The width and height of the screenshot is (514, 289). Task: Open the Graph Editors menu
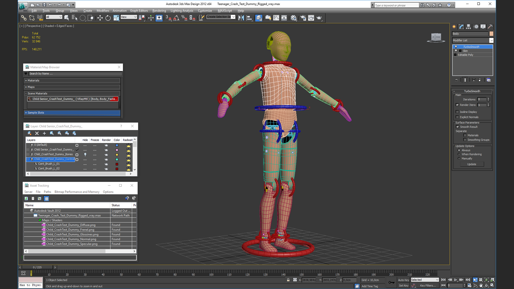click(139, 11)
